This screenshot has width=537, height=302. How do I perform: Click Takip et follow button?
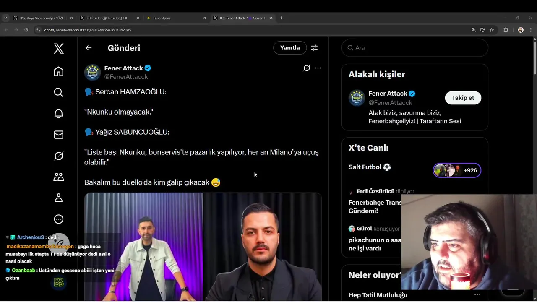463,98
